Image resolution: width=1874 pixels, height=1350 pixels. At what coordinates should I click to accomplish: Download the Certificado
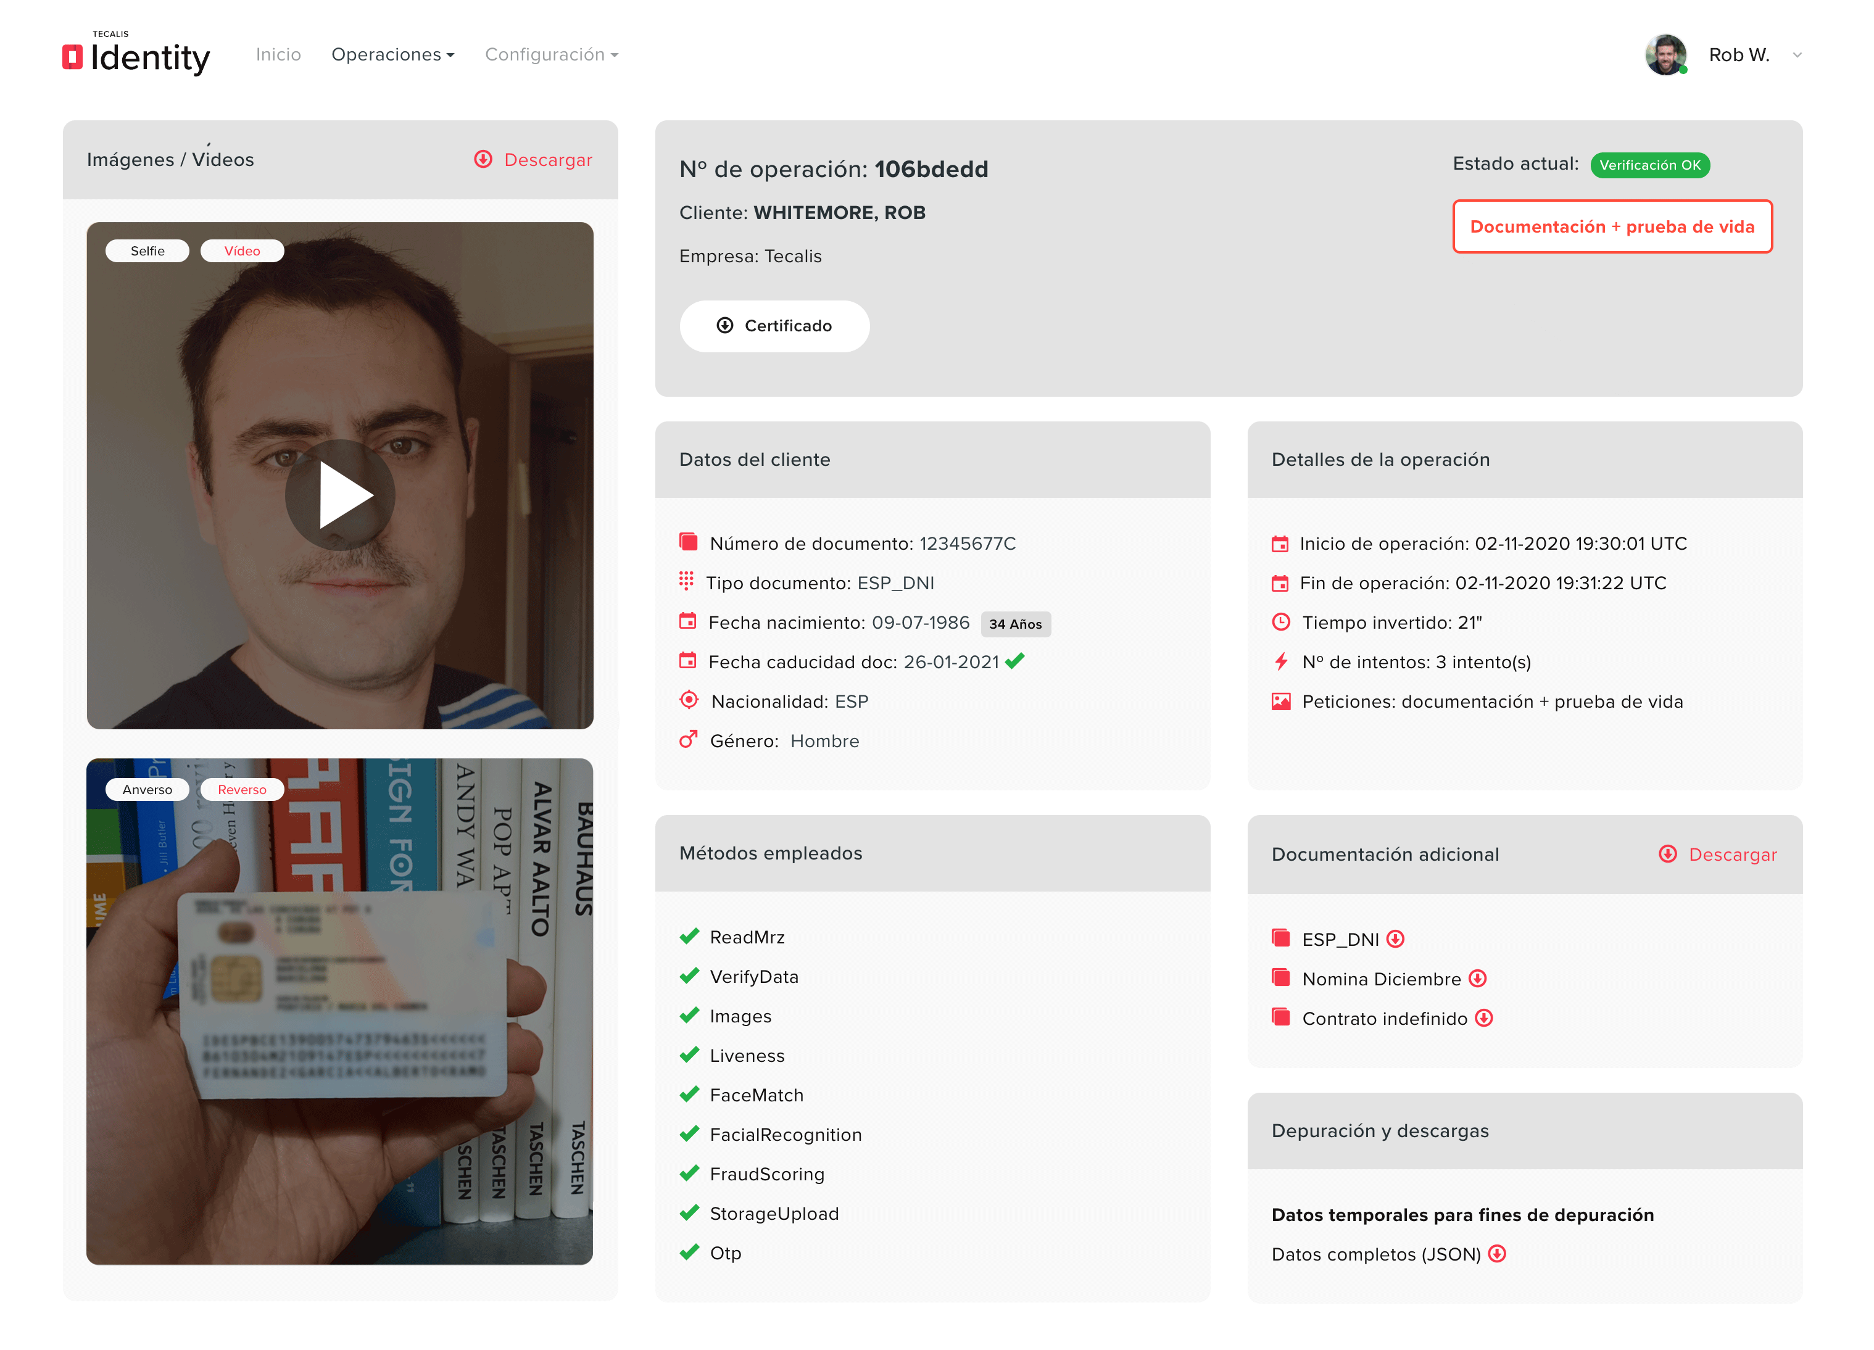tap(774, 326)
